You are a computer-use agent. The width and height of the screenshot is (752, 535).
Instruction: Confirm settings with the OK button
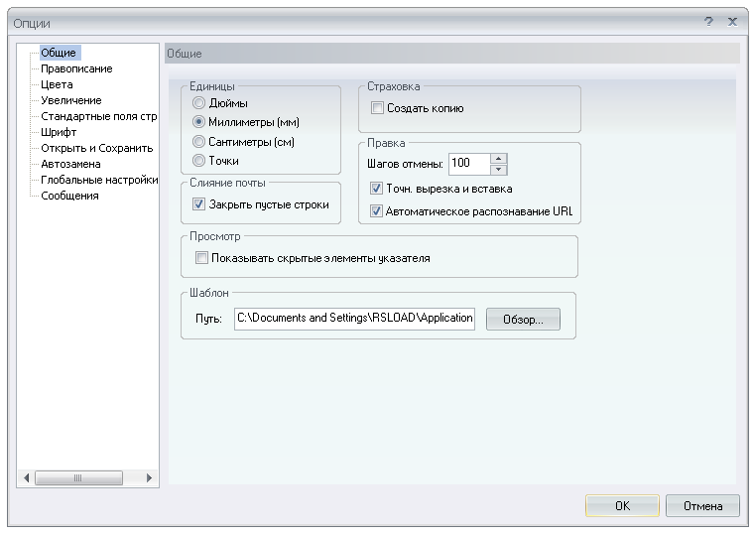coord(622,506)
